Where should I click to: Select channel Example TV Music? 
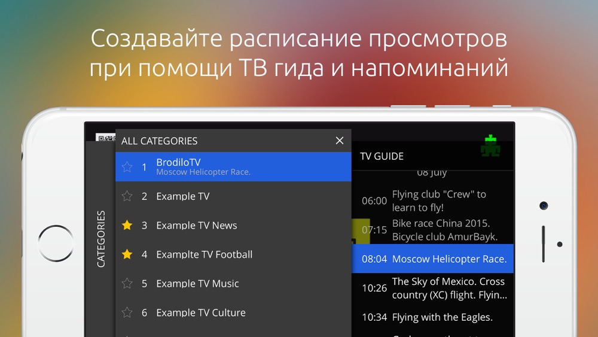click(233, 283)
